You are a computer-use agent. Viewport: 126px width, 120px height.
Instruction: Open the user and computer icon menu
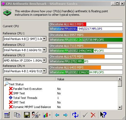coord(36,115)
